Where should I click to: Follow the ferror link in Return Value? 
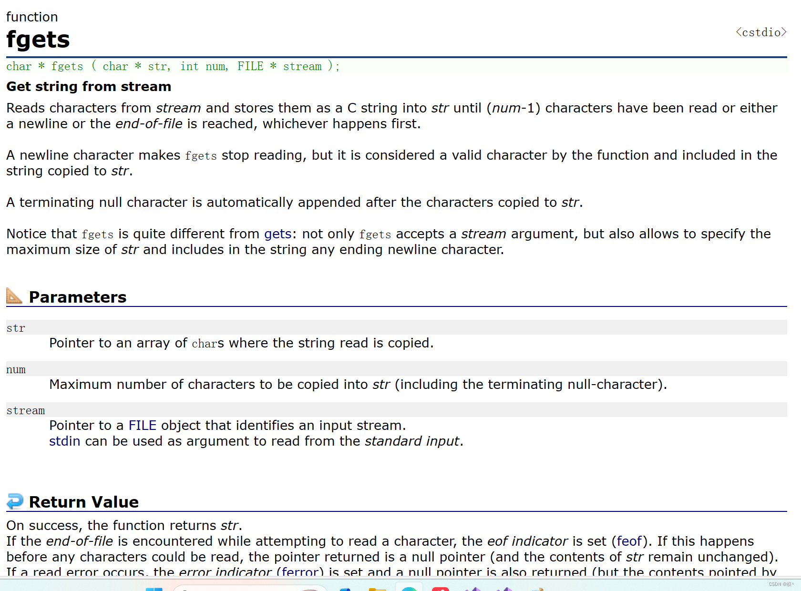pos(300,571)
